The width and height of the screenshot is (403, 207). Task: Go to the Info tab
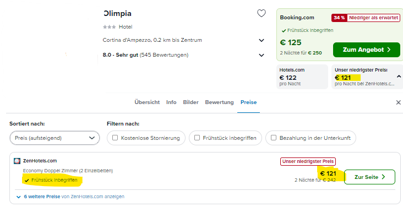[x=171, y=102]
